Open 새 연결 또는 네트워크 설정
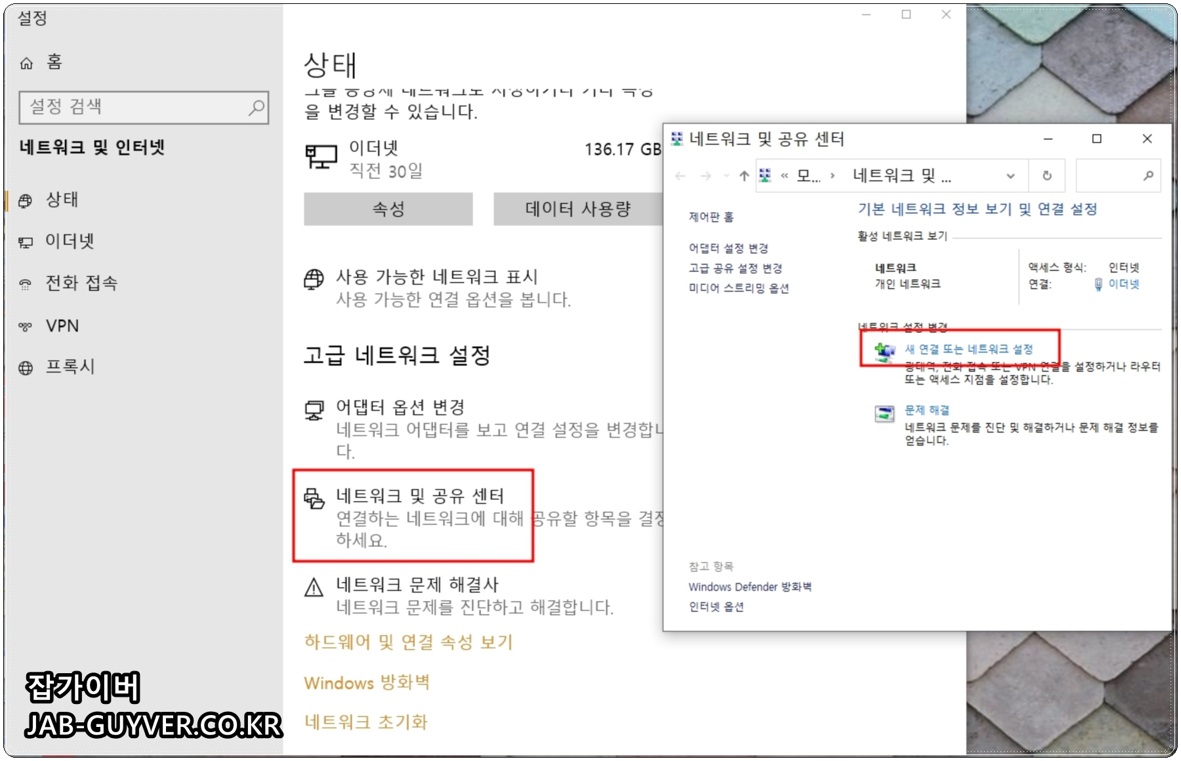This screenshot has width=1181, height=761. click(x=968, y=349)
